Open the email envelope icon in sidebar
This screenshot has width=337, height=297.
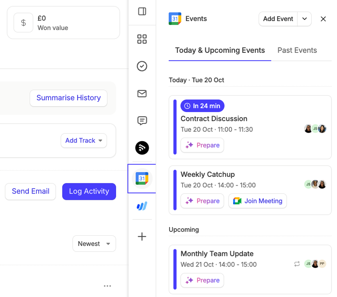click(x=142, y=94)
